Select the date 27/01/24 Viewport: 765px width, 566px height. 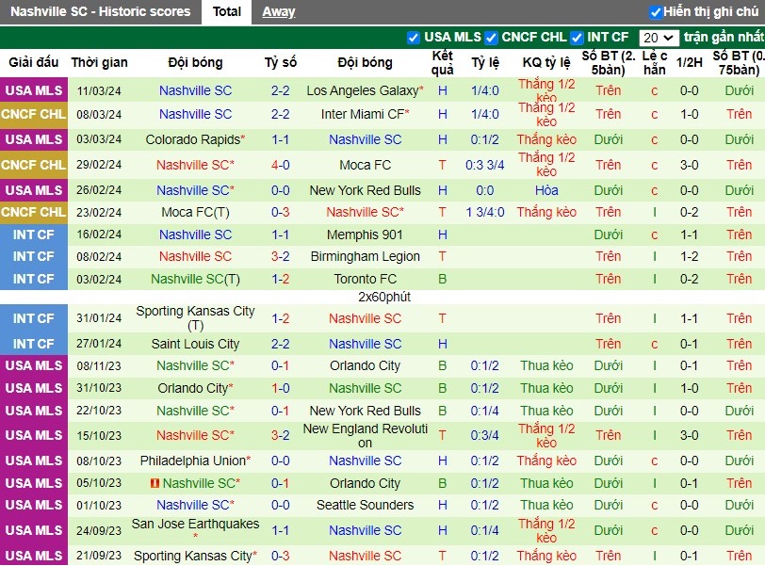(x=99, y=344)
